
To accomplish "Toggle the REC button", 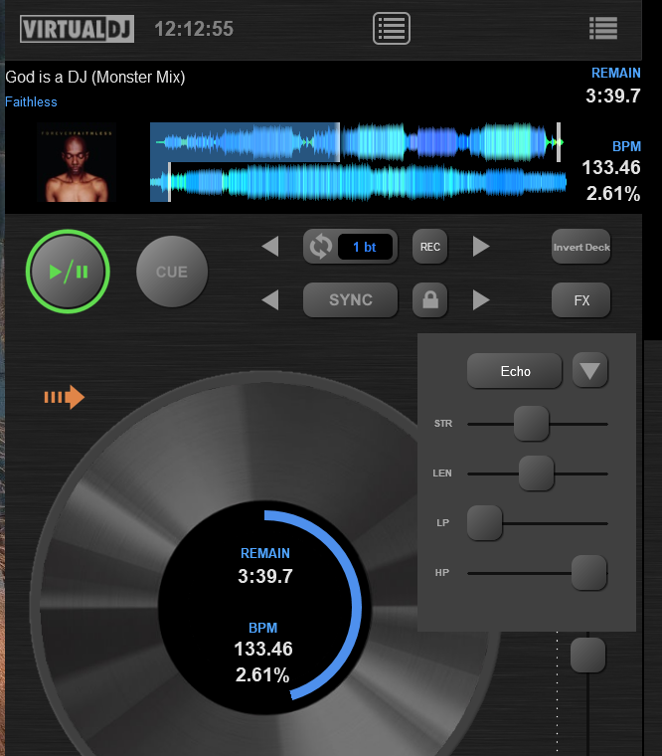I will click(x=429, y=247).
